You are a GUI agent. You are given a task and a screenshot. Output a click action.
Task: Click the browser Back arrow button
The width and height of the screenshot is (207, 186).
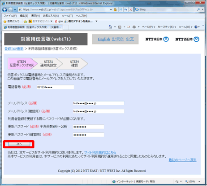point(4,10)
